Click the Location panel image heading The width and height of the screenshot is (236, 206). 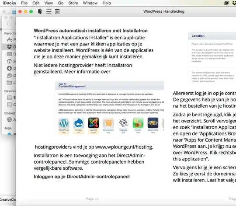click(x=198, y=36)
